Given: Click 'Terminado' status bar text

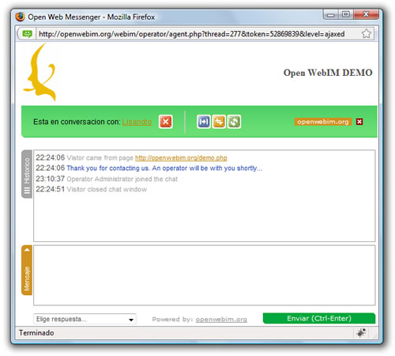Looking at the screenshot, I should pos(36,333).
